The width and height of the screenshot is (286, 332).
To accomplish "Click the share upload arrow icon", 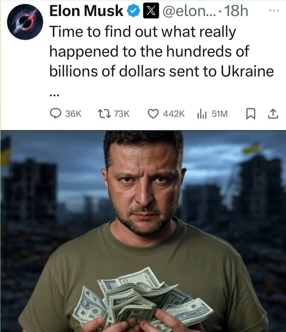I will point(273,114).
